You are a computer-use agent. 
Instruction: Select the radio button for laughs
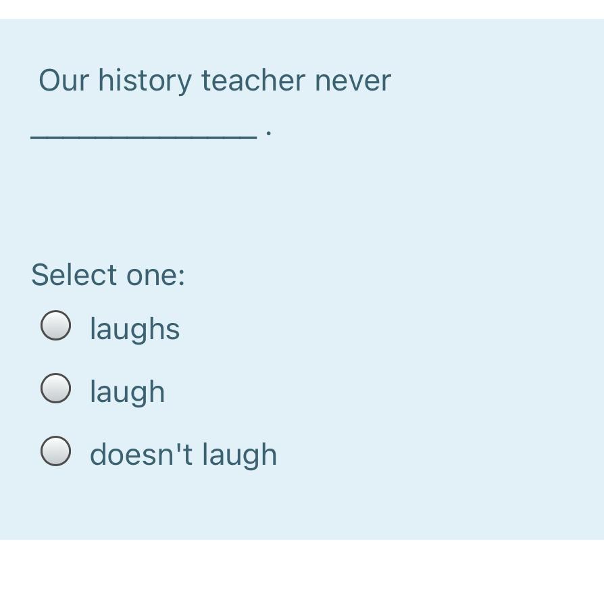[55, 326]
